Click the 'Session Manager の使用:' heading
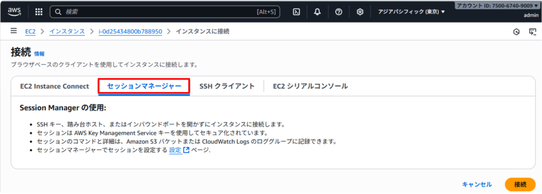 pos(63,108)
